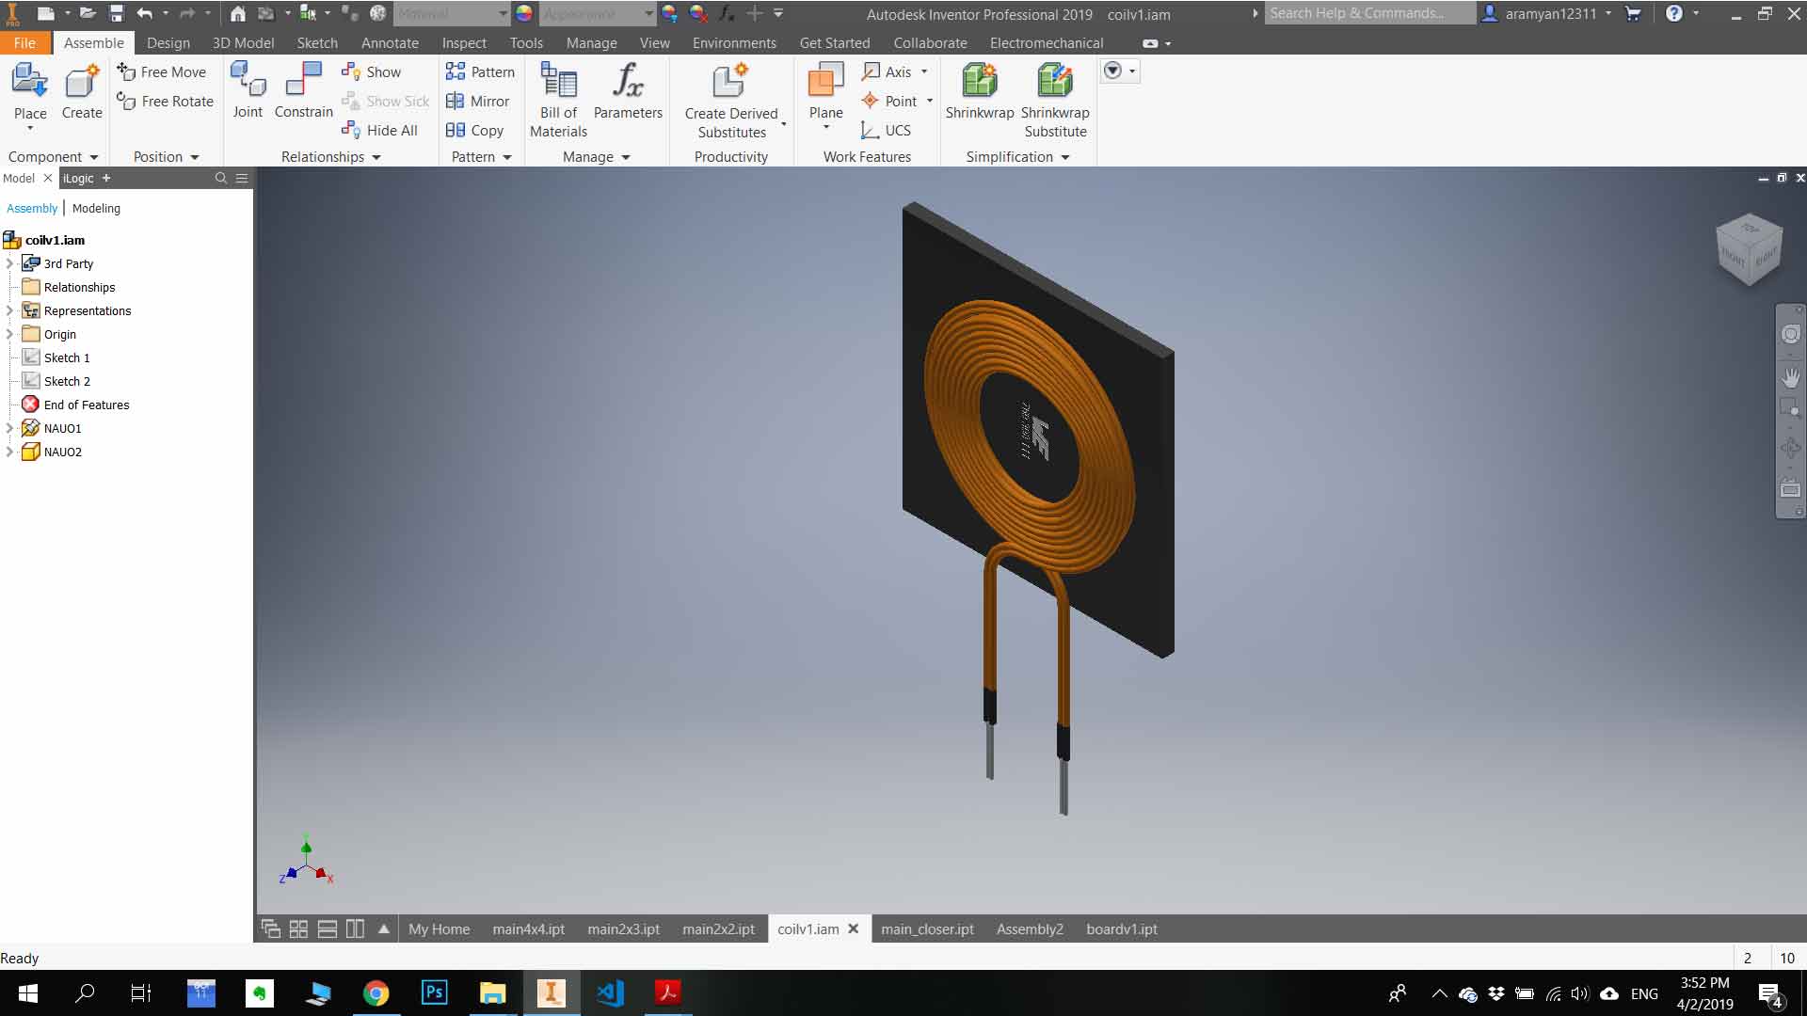Click the Mirror component tool

click(477, 101)
